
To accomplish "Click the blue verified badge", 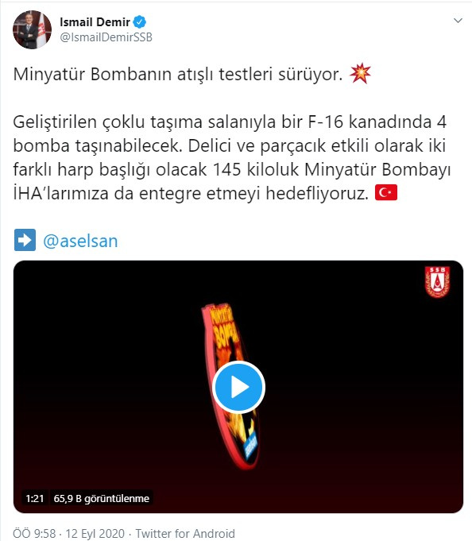I will click(140, 22).
